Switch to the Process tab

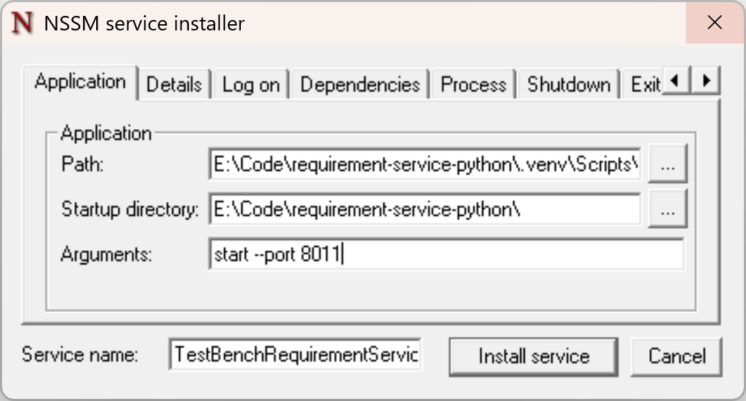click(473, 83)
